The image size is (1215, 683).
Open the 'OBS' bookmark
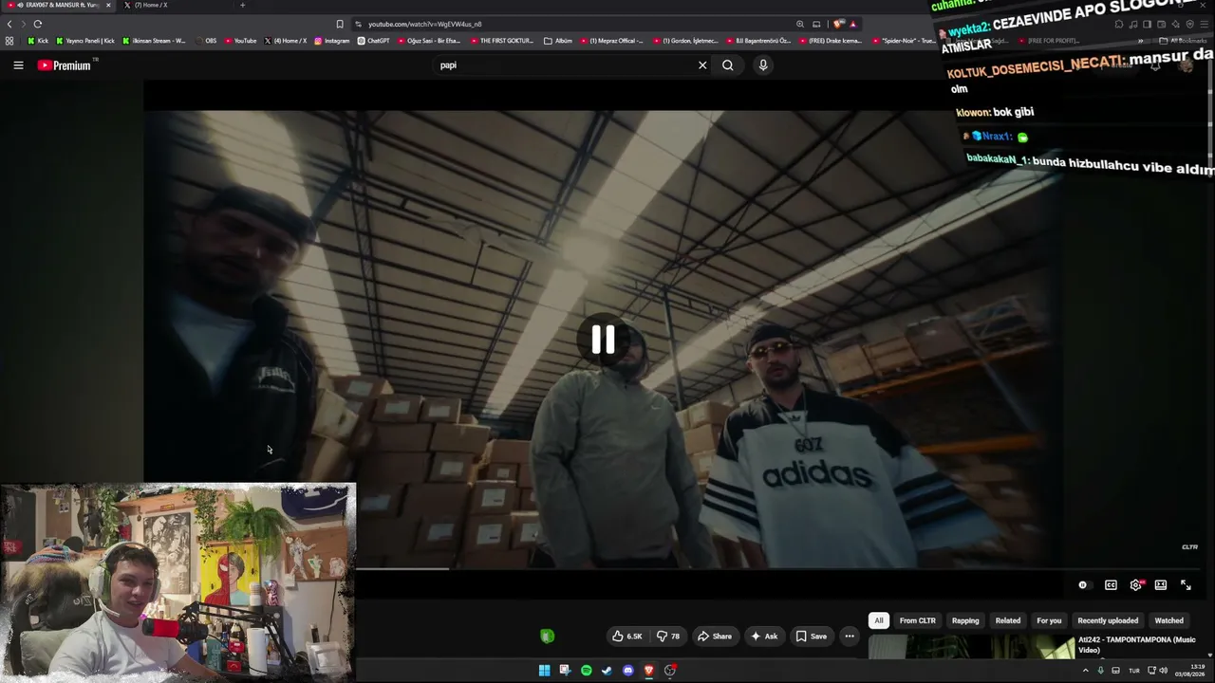click(205, 41)
